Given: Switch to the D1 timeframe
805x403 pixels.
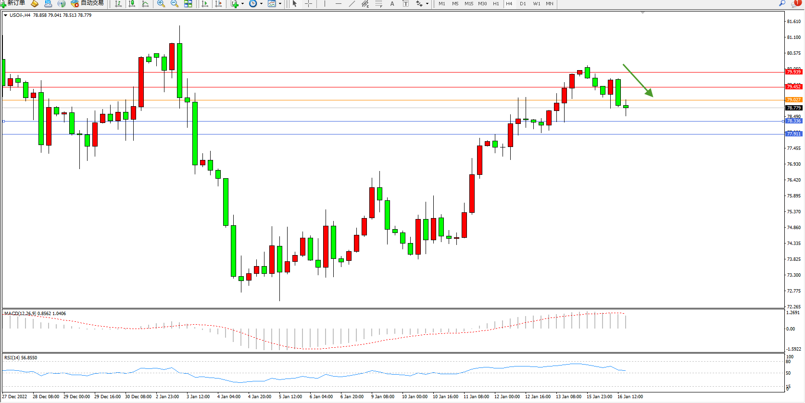Looking at the screenshot, I should point(523,3).
